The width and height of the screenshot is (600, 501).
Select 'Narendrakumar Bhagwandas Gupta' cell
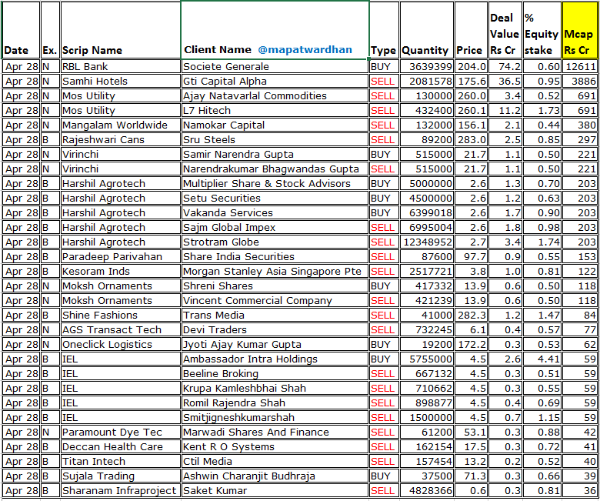pyautogui.click(x=275, y=169)
